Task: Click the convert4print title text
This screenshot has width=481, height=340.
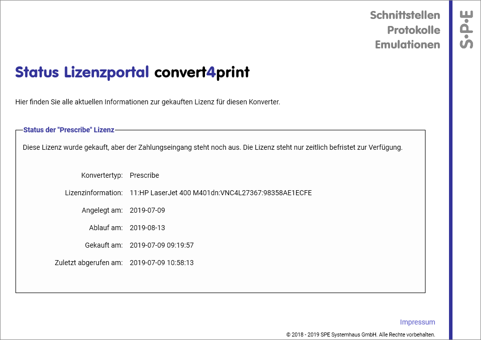Action: pos(201,72)
